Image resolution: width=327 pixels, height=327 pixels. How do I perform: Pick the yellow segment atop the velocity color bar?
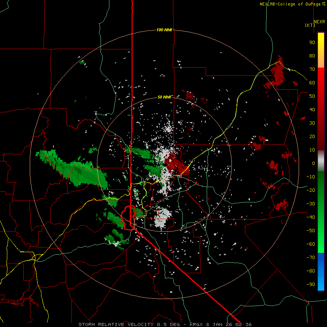pos(321,50)
